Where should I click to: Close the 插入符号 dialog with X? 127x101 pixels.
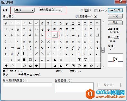pyautogui.click(x=121, y=2)
